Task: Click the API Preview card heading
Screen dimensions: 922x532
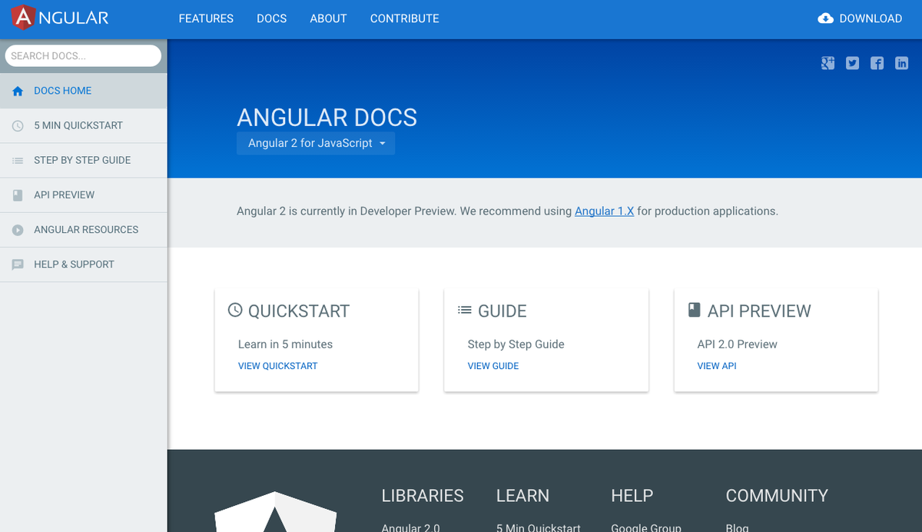Action: [x=759, y=311]
